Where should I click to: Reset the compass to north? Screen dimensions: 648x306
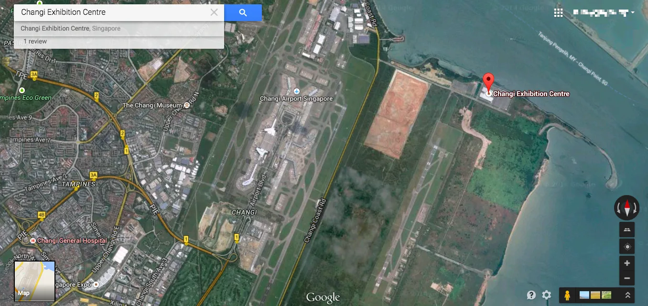tap(626, 208)
